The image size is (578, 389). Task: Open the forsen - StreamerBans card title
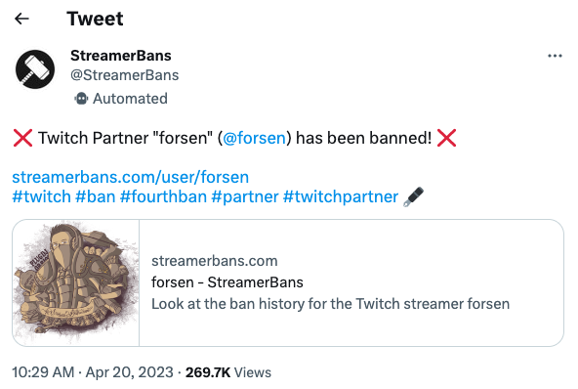tap(227, 282)
